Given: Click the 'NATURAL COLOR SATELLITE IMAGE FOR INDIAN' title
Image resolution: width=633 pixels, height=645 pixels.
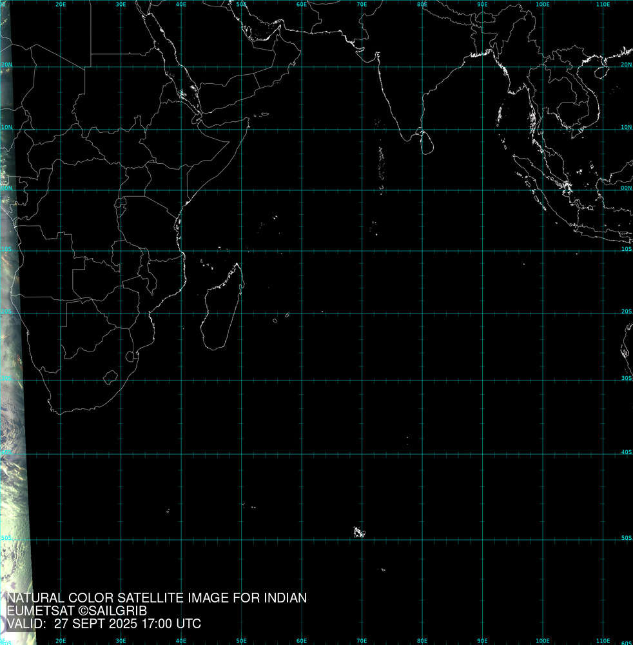Looking at the screenshot, I should [x=157, y=598].
